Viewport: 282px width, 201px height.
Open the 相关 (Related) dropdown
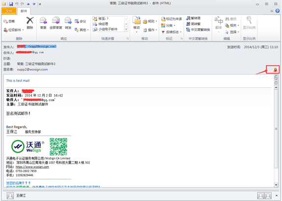[x=232, y=26]
